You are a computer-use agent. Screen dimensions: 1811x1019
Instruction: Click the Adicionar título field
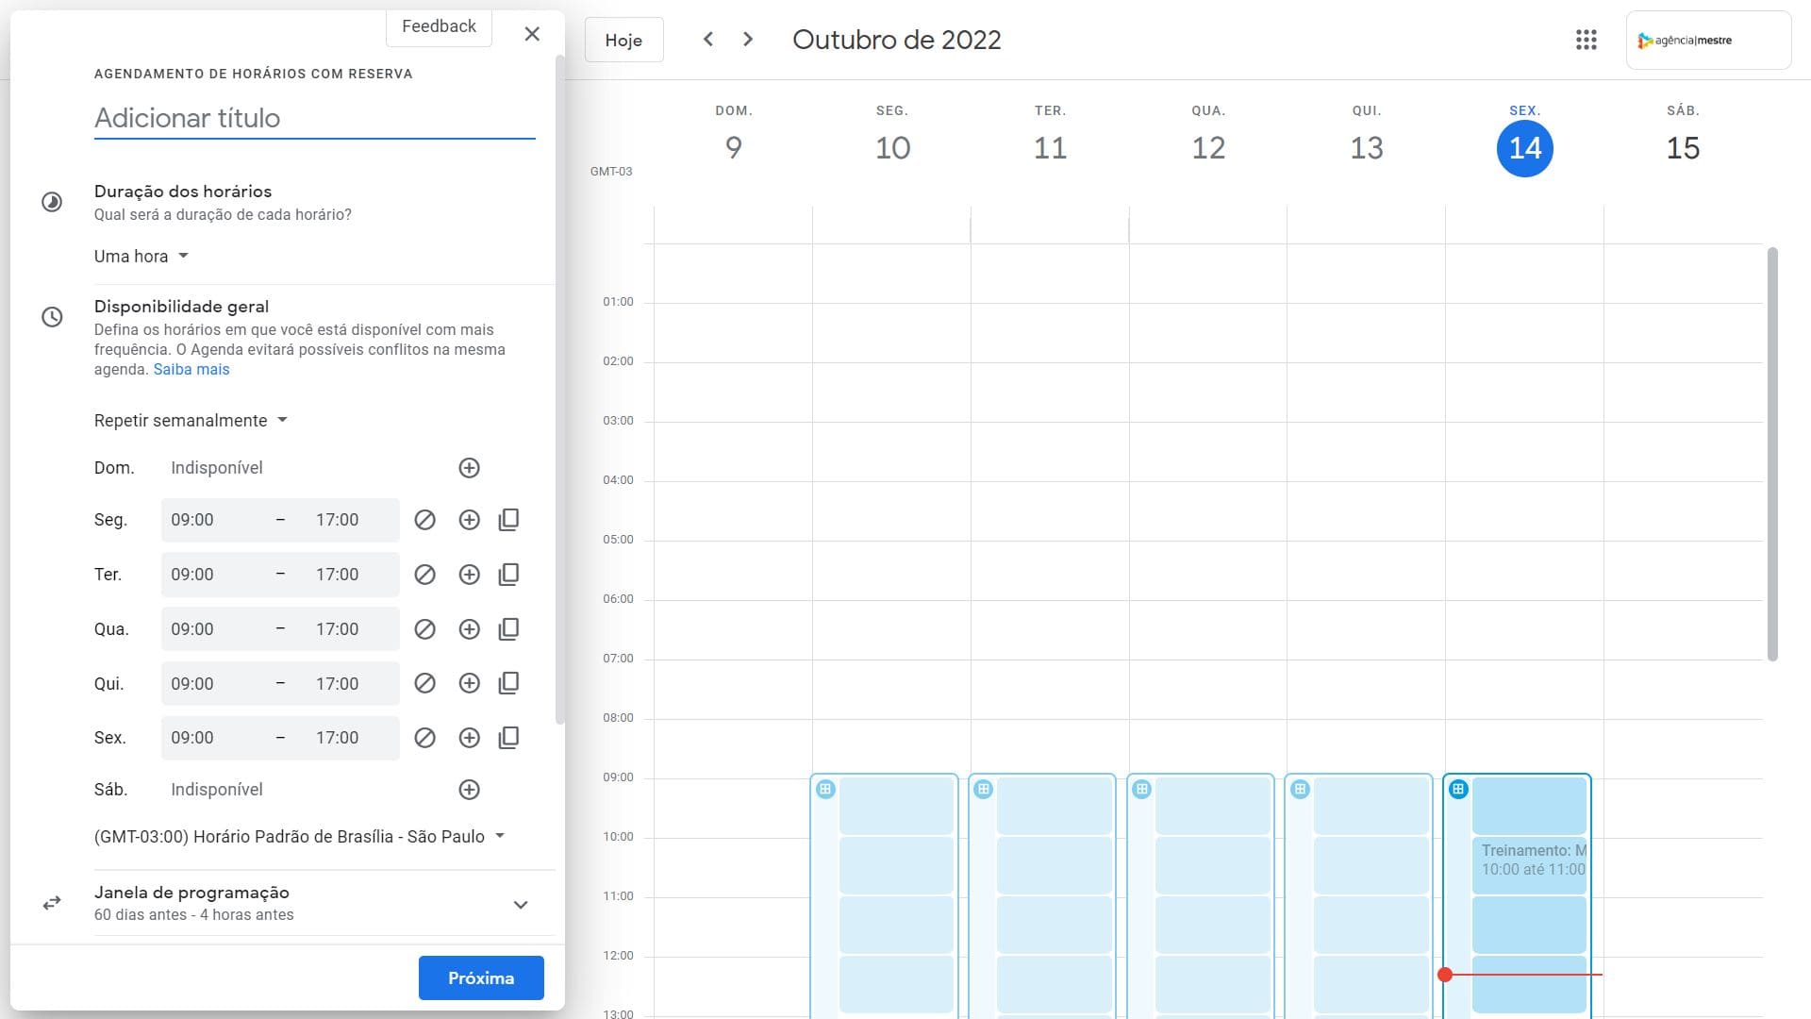click(x=314, y=118)
